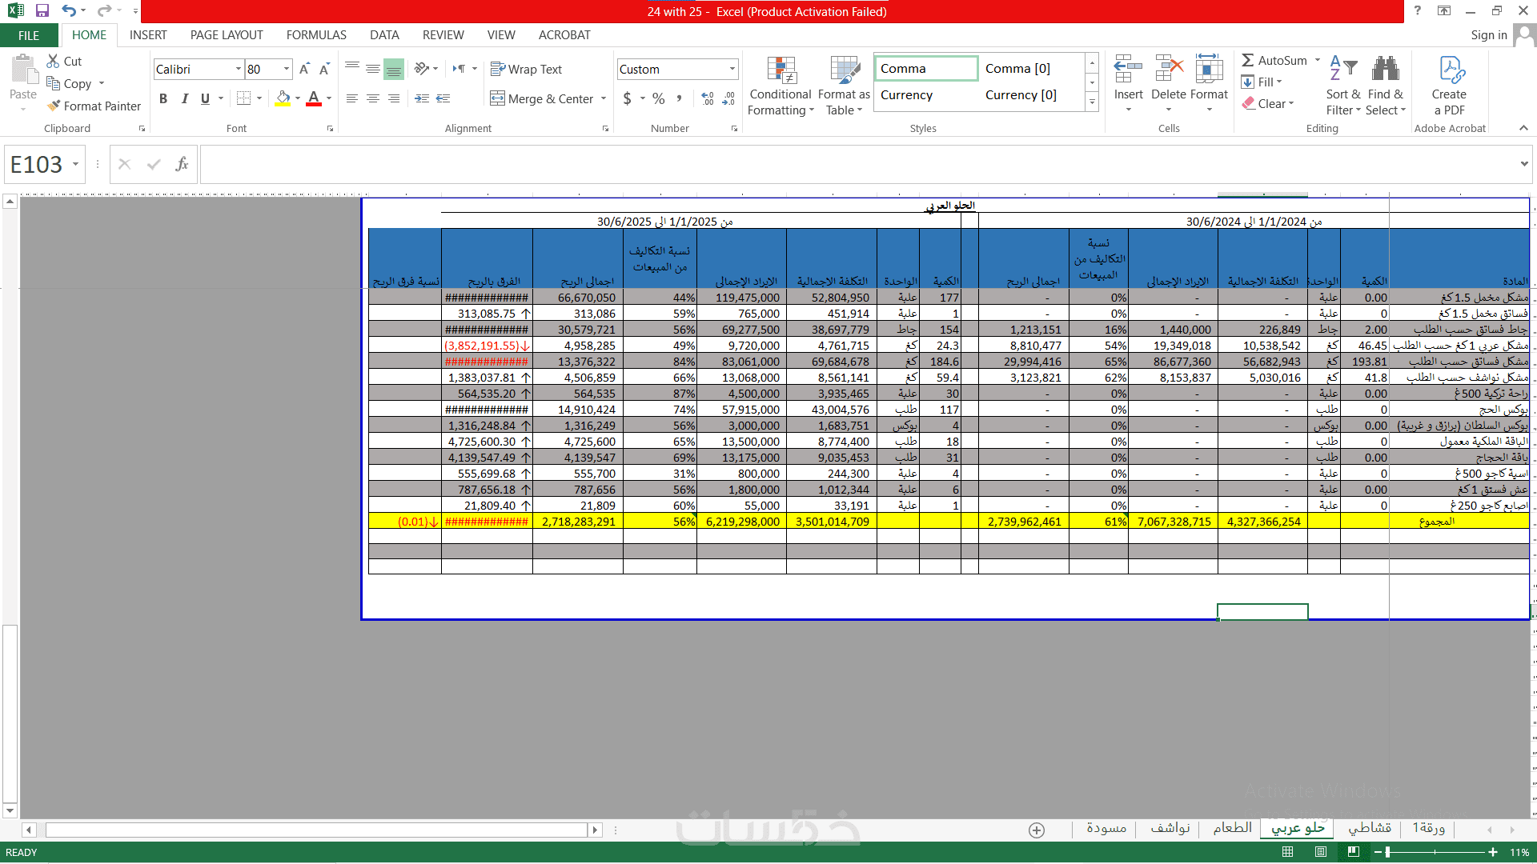
Task: Click the Conditional Formatting icon
Action: pos(781,71)
